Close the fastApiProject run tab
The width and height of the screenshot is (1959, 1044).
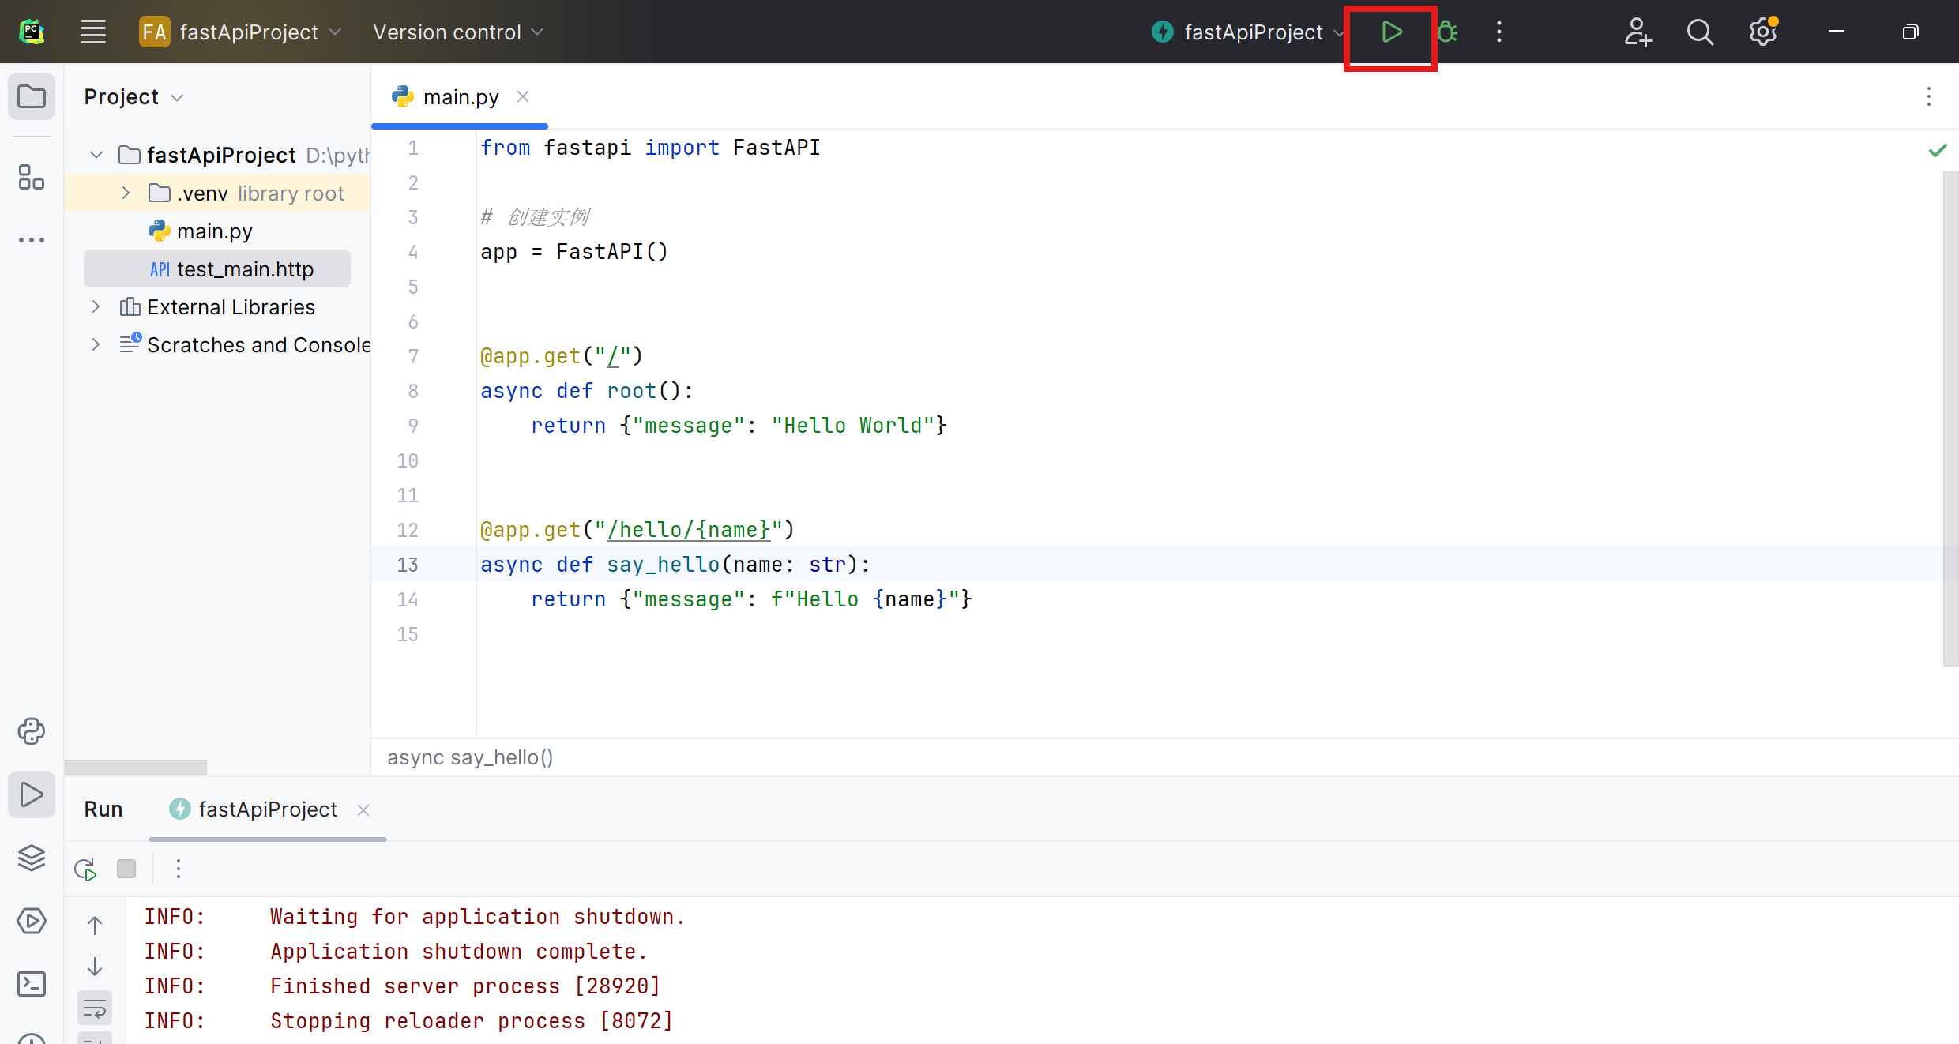[x=363, y=810]
